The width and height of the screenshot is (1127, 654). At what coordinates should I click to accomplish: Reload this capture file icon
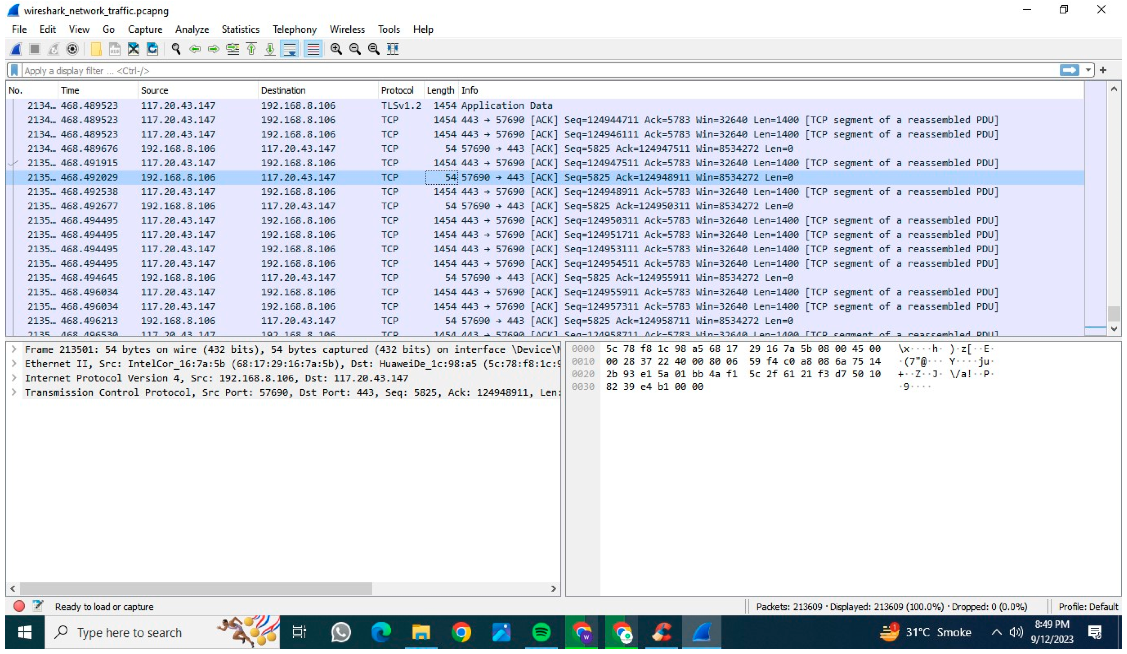[x=153, y=49]
